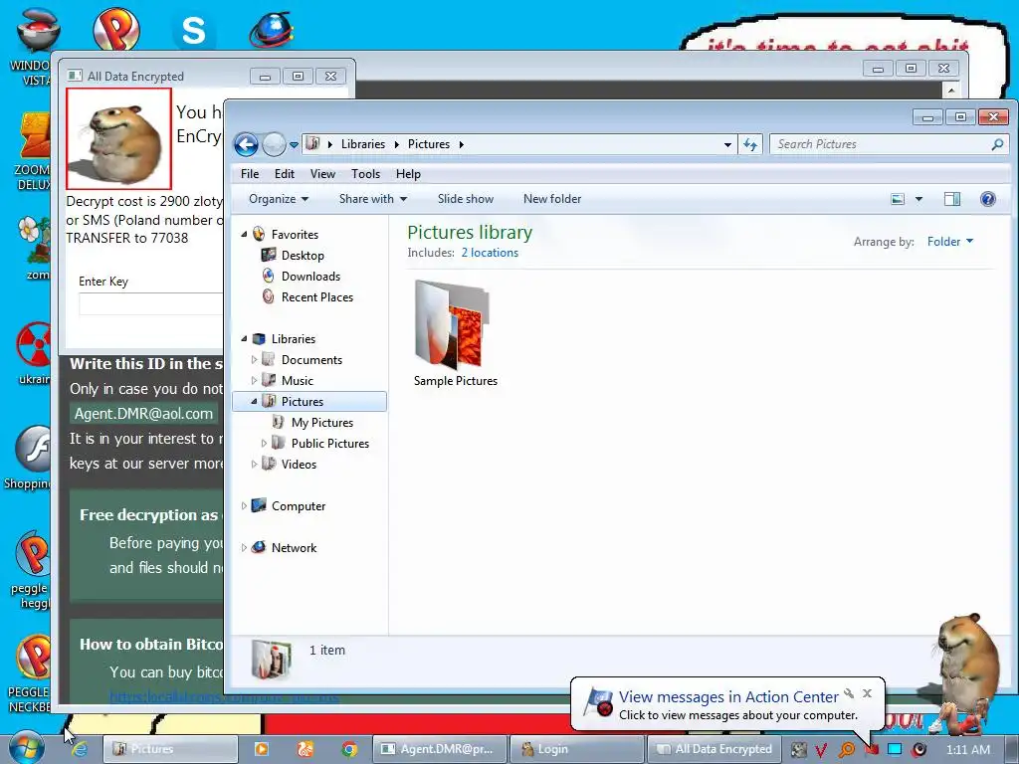1019x764 pixels.
Task: Open the media player taskbar icon
Action: 262,749
